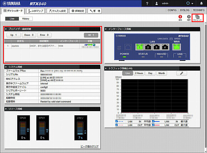This screenshot has height=153, width=207.
Task: Click the WAN port on router image
Action: (x=177, y=47)
